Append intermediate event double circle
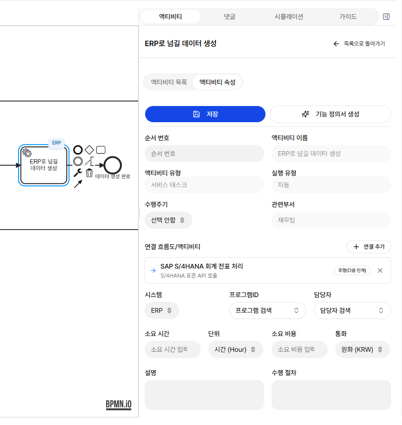This screenshot has height=425, width=402. click(x=78, y=161)
